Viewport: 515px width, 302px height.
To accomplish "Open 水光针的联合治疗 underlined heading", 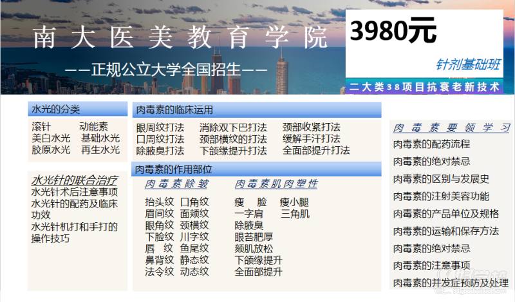I will [74, 180].
